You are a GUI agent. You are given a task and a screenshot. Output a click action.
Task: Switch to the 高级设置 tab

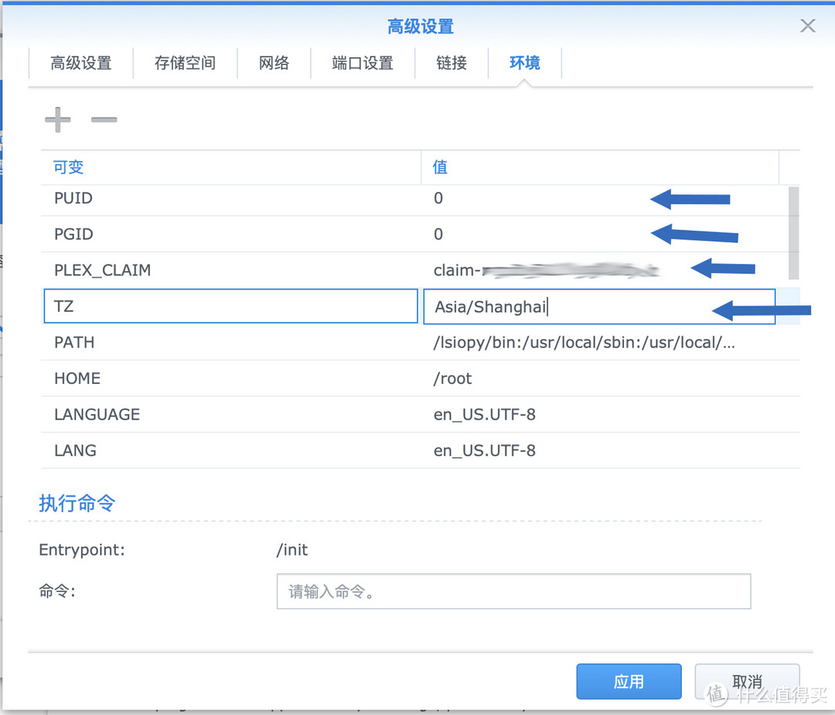pyautogui.click(x=80, y=63)
